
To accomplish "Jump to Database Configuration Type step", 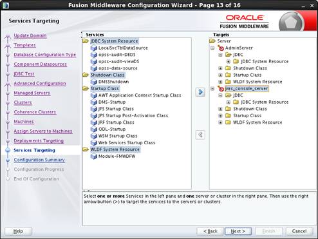I will [45, 55].
